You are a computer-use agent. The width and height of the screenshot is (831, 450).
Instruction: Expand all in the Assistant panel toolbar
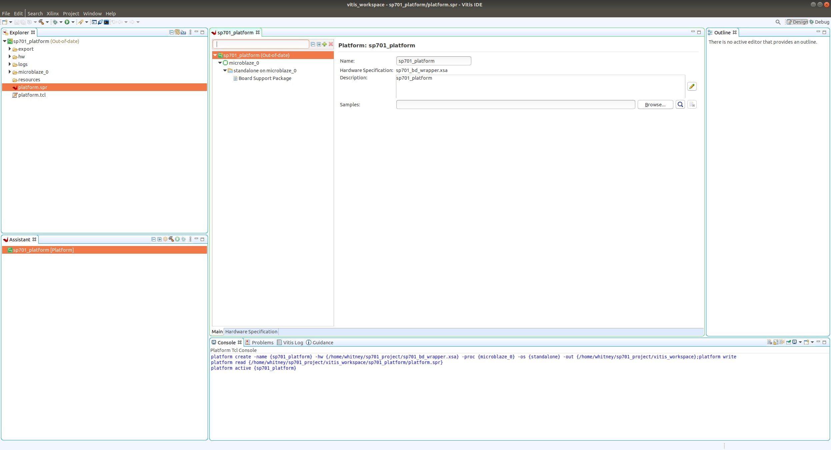pos(159,239)
